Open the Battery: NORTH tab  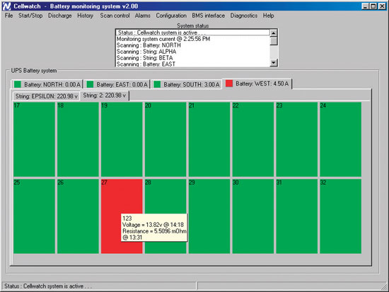tap(47, 85)
